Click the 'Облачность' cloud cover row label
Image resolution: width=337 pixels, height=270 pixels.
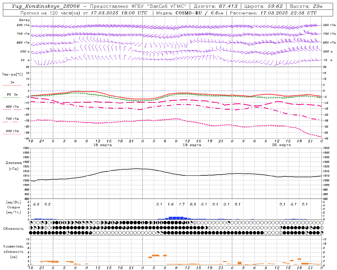13,229
